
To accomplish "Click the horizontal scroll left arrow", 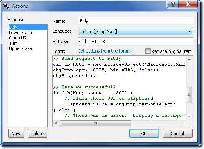I will point(56,123).
